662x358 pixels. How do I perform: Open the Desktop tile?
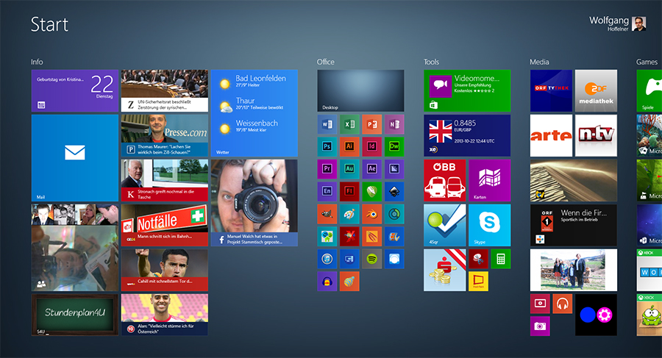[360, 90]
